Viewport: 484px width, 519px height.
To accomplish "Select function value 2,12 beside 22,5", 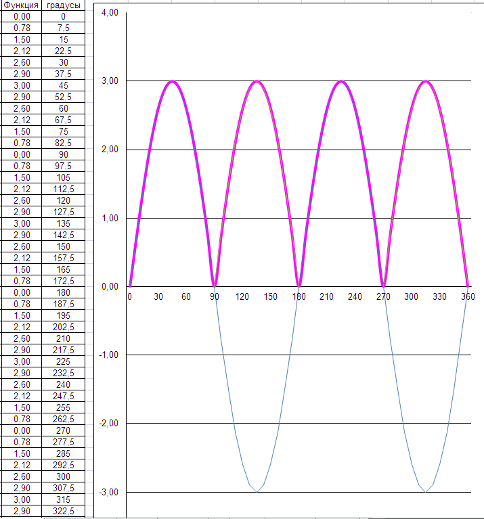I will 21,51.
